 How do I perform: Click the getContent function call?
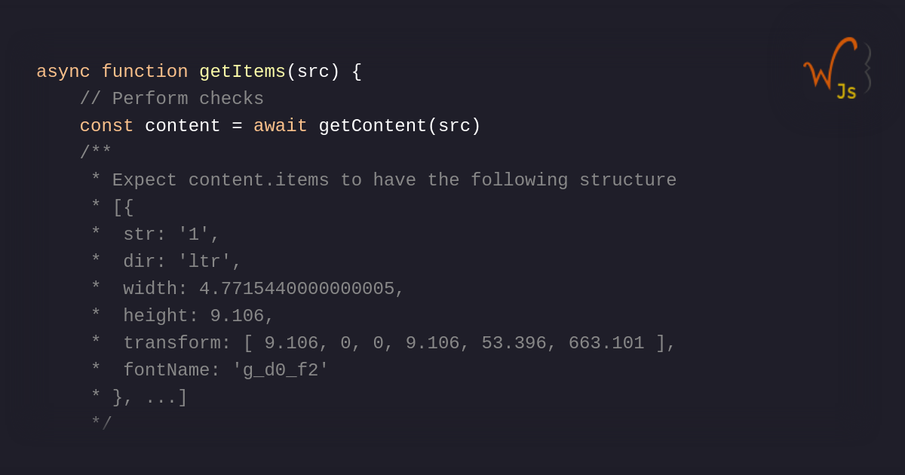pos(373,126)
